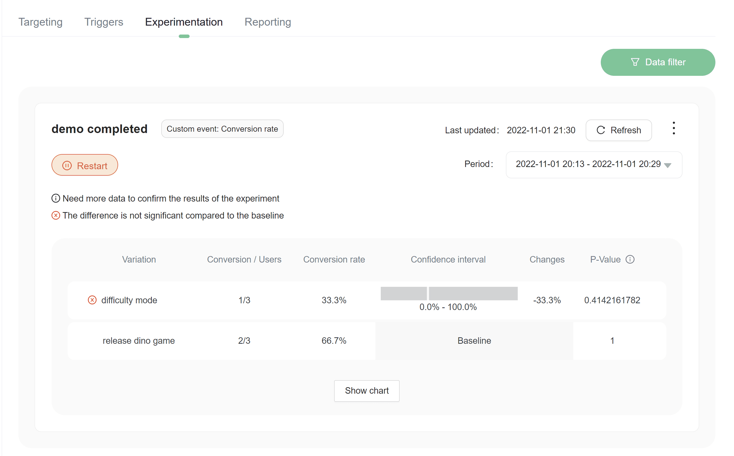This screenshot has width=734, height=456.
Task: Click the P-Value info icon
Action: [630, 259]
